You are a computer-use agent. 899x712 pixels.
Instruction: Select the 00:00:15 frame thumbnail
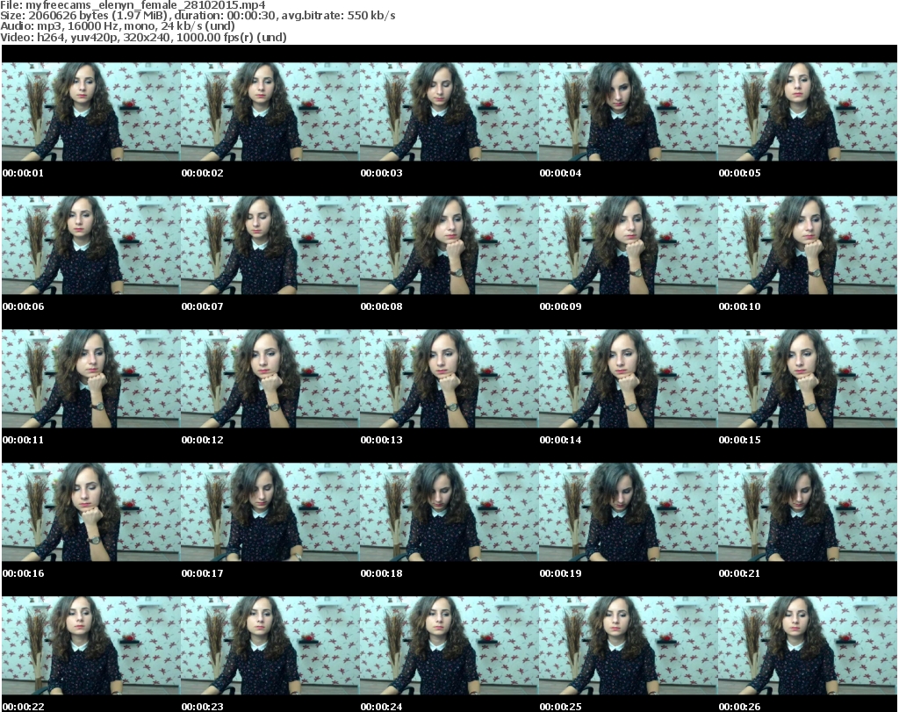(808, 379)
